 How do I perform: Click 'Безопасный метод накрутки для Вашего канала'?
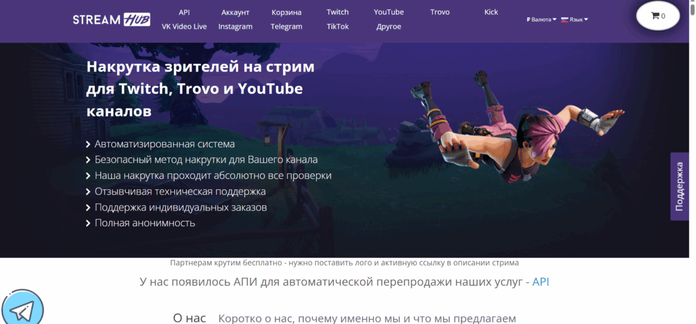click(206, 160)
